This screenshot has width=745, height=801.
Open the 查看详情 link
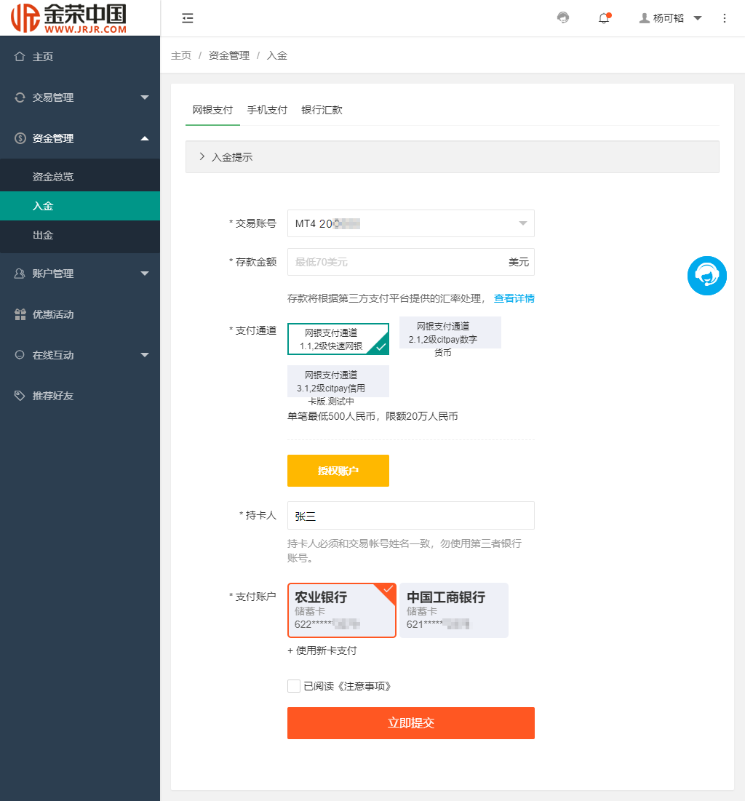(x=514, y=298)
